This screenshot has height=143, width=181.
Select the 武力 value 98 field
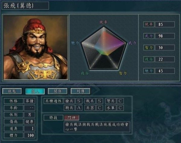[165, 36]
